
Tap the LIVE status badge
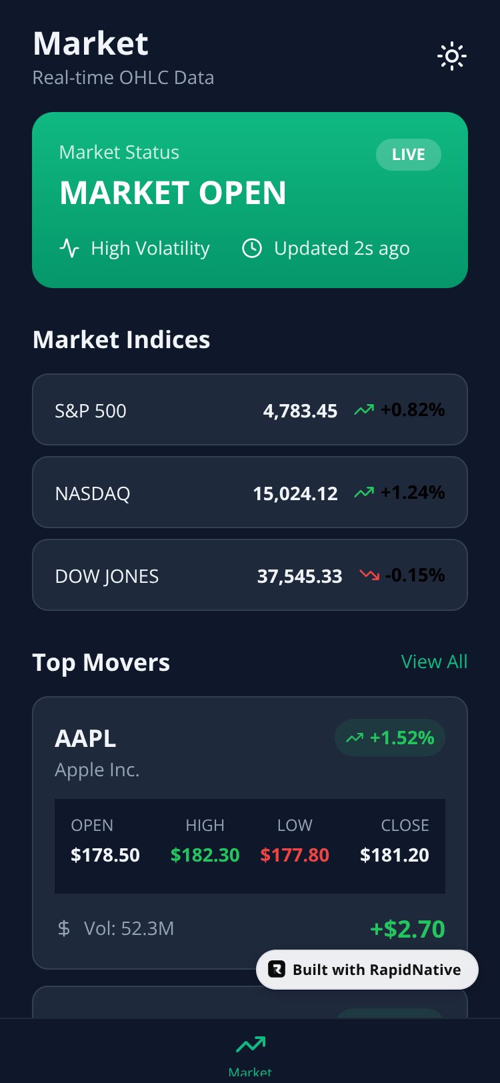(408, 155)
